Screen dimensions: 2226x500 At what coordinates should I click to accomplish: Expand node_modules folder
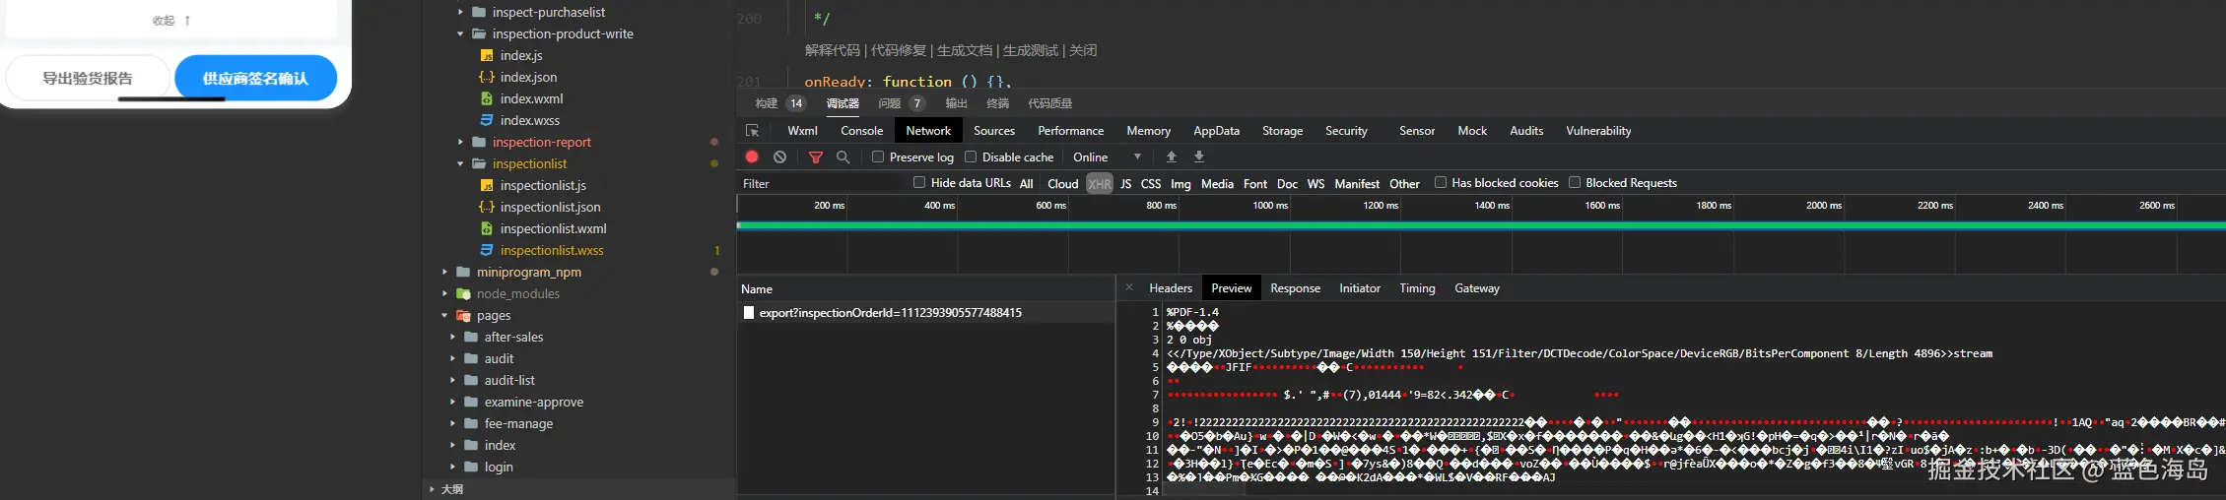[x=444, y=293]
